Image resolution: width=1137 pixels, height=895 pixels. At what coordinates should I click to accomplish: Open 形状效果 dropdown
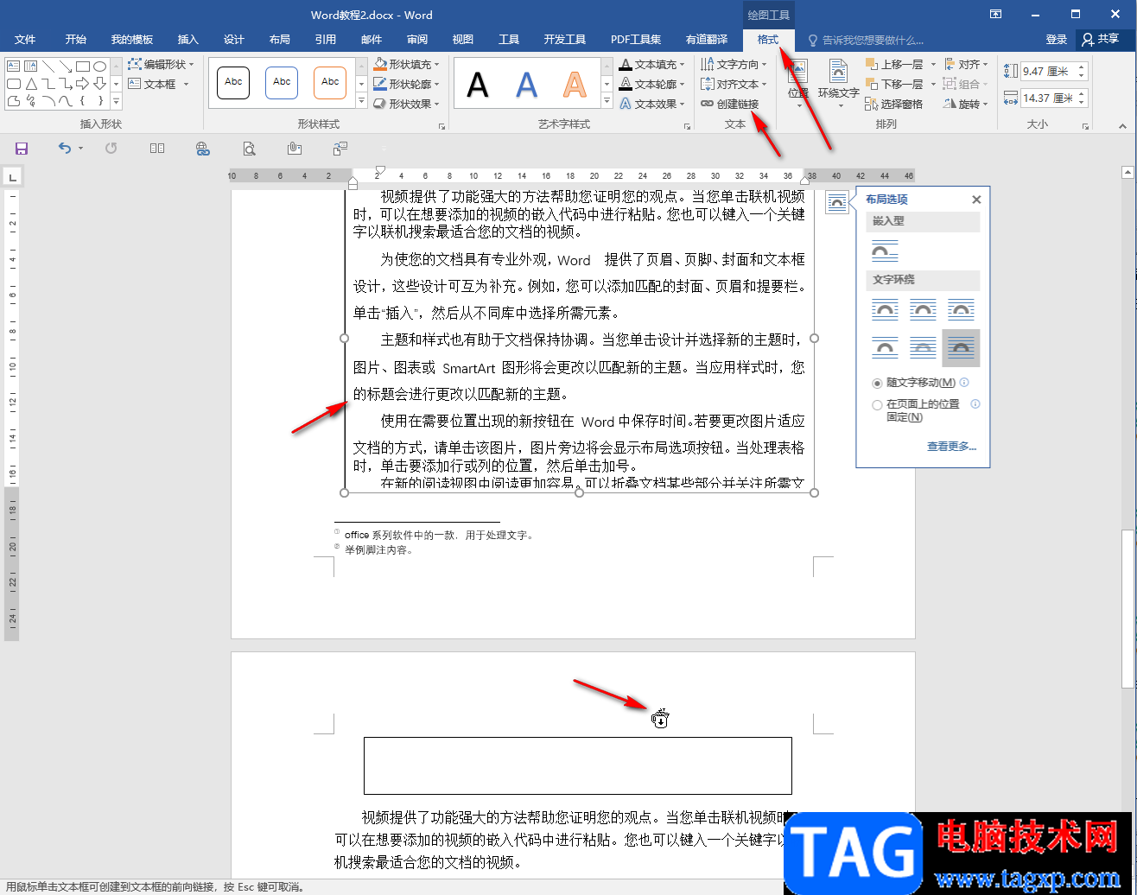pos(407,104)
